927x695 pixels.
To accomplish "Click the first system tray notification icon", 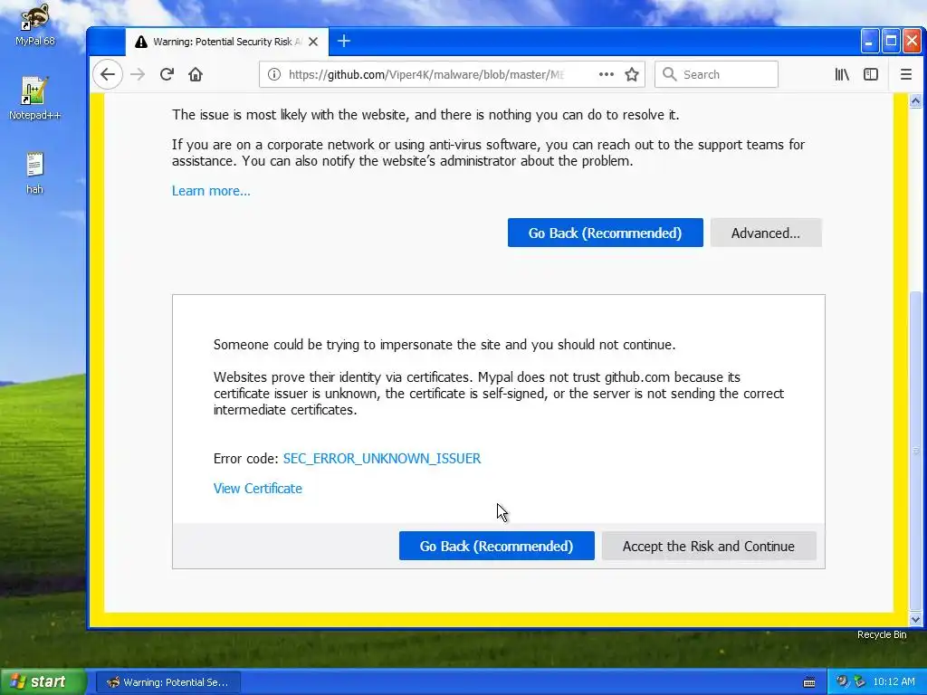I will 842,682.
